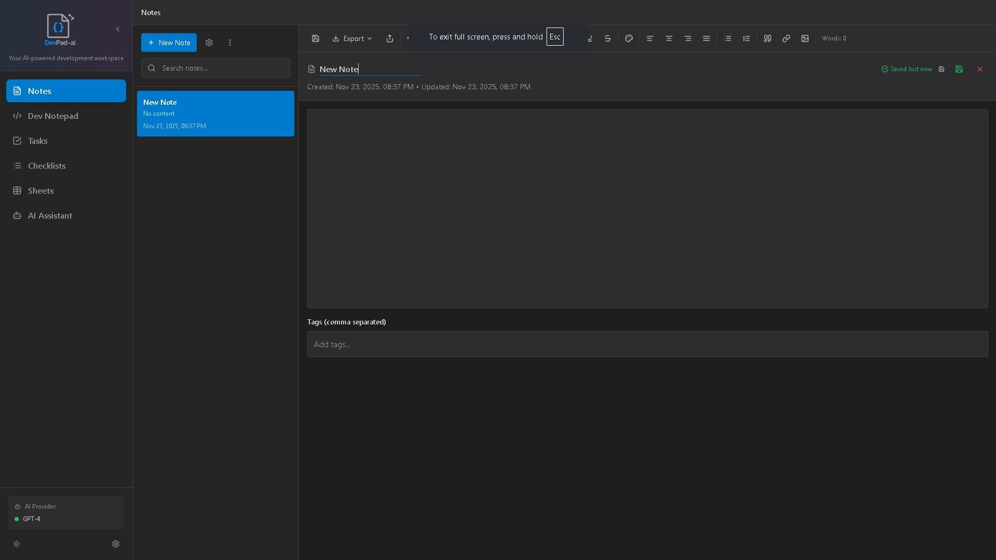This screenshot has width=996, height=560.
Task: Select the strikethrough formatting icon
Action: 607,38
